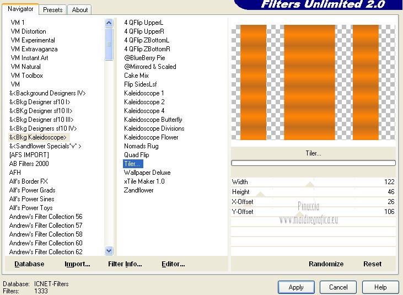Image resolution: width=403 pixels, height=295 pixels.
Task: Select VM Instant Art category
Action: (29, 58)
